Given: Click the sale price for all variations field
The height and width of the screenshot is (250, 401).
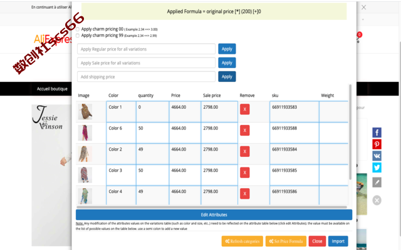Looking at the screenshot, I should tap(146, 62).
